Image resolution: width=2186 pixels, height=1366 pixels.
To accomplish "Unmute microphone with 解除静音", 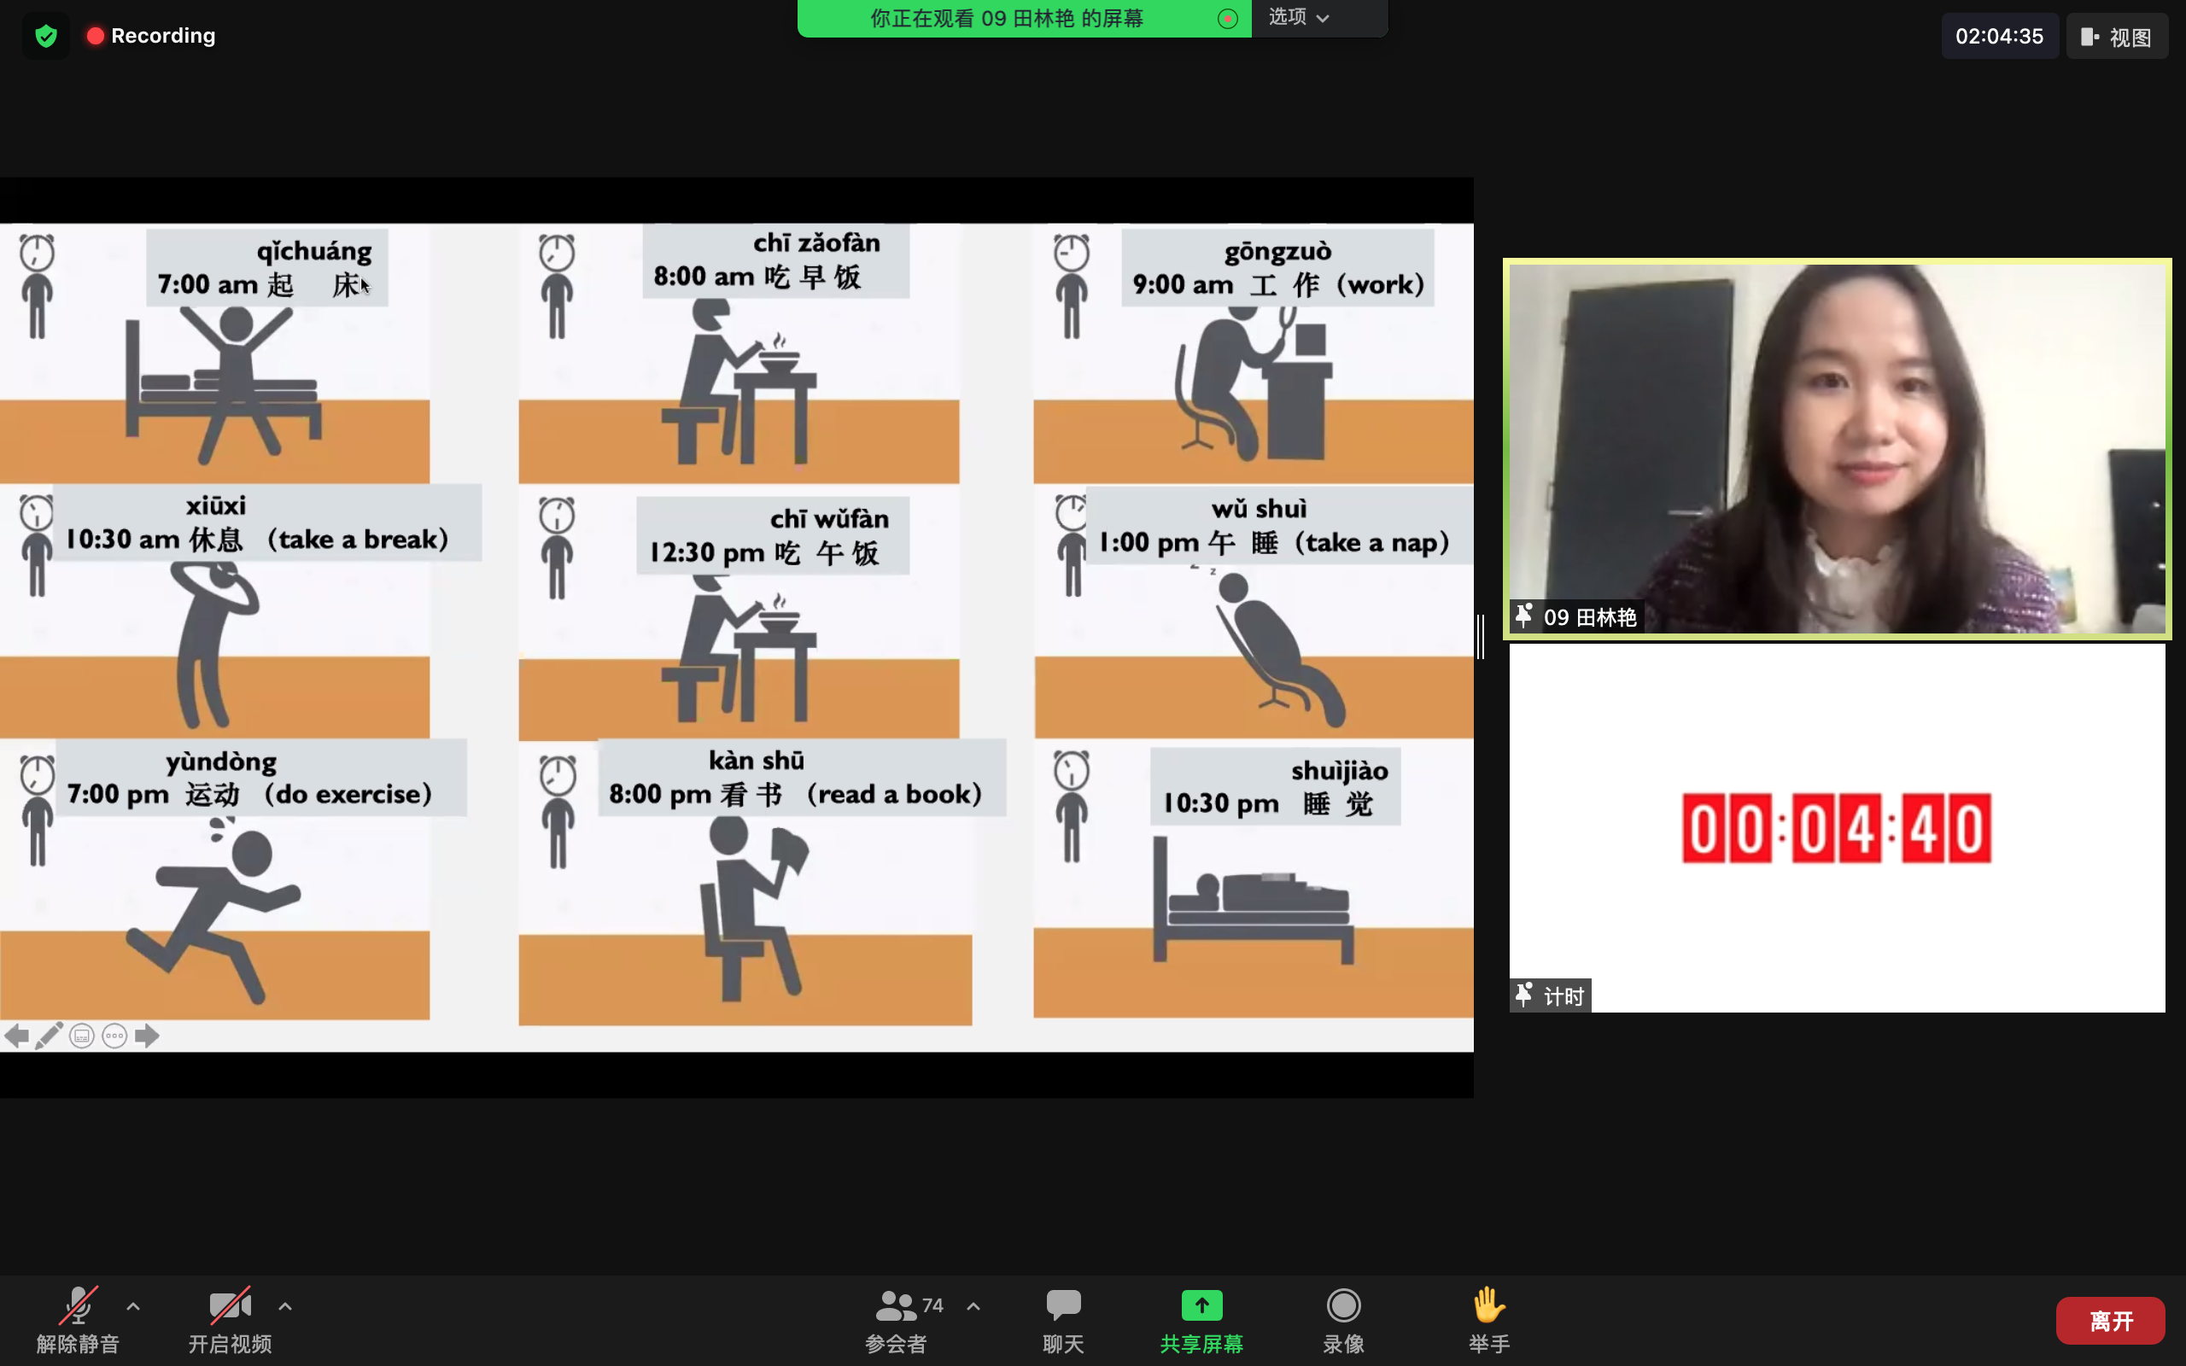I will point(78,1320).
